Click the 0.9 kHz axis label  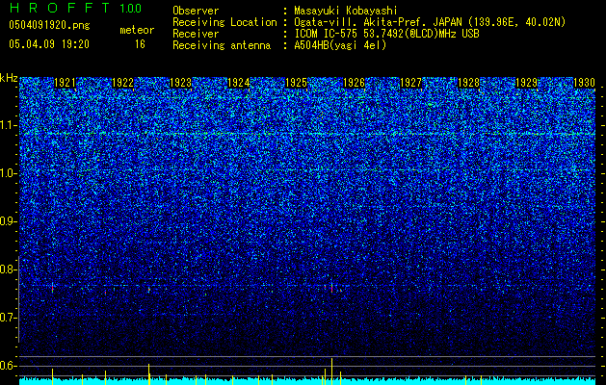[7, 221]
